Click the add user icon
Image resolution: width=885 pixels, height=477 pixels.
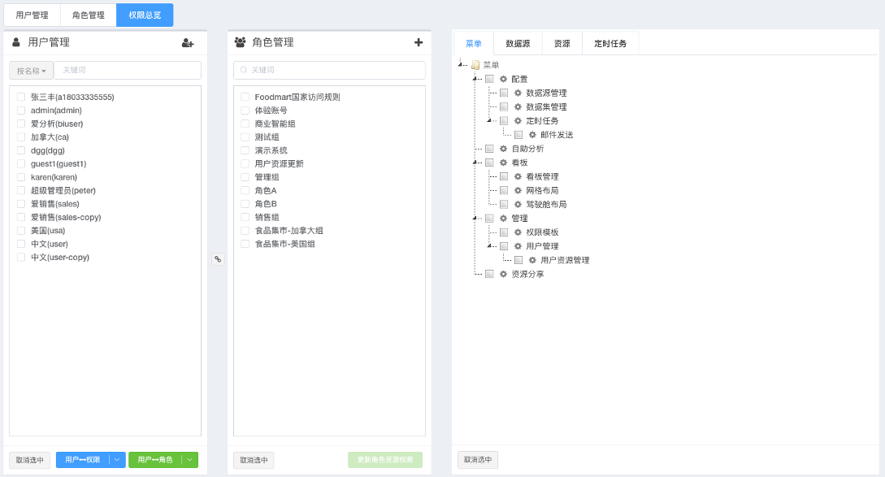188,43
